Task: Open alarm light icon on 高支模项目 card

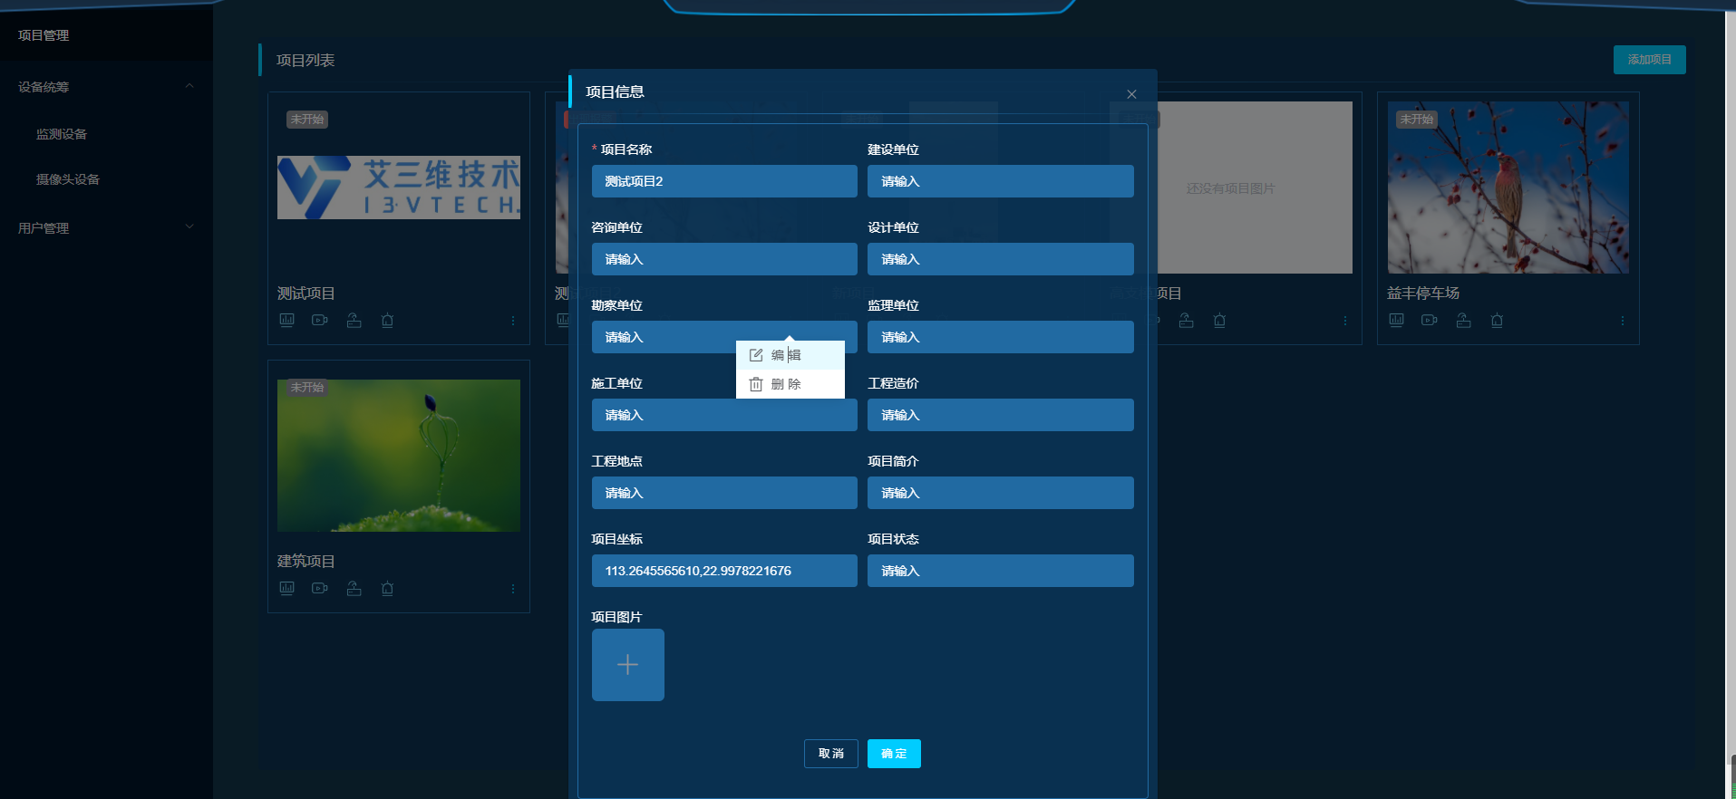Action: pos(1219,320)
